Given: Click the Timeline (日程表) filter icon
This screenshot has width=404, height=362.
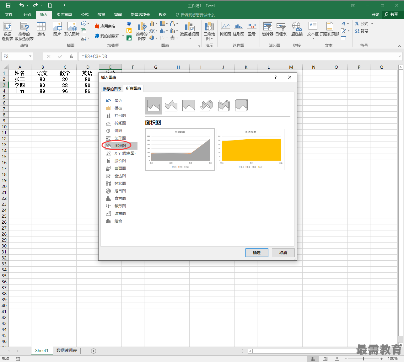Looking at the screenshot, I should tap(281, 29).
